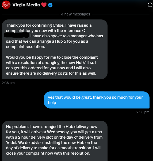The height and width of the screenshot is (161, 153).
Task: Click the 'Hub 5' text in the first message
Action: 60,41
